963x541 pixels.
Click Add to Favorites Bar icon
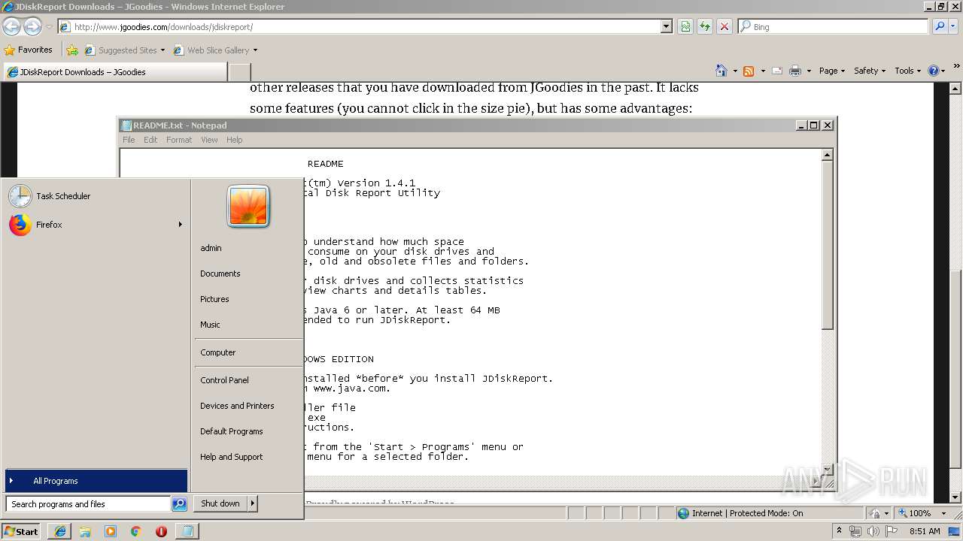(72, 50)
